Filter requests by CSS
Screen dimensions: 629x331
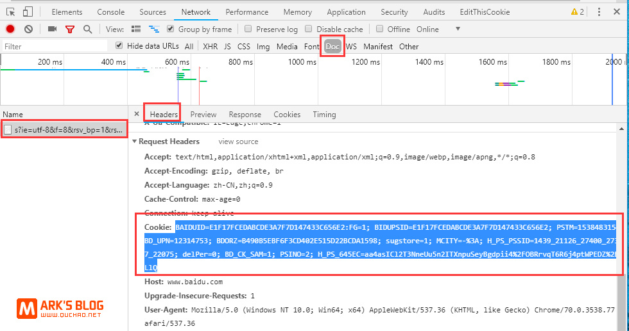pos(244,47)
